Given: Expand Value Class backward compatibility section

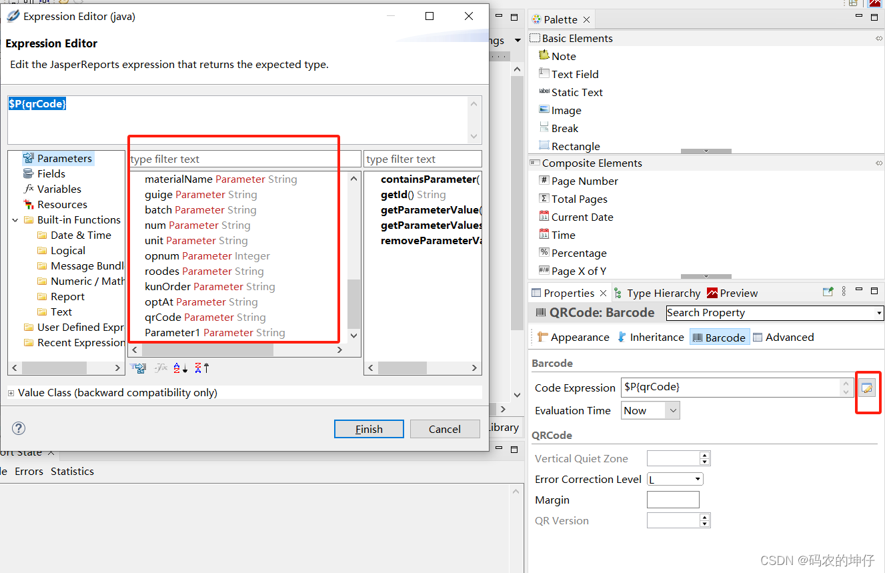Looking at the screenshot, I should 11,392.
